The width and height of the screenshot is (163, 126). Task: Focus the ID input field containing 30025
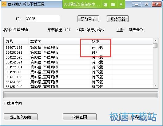pos(43,19)
